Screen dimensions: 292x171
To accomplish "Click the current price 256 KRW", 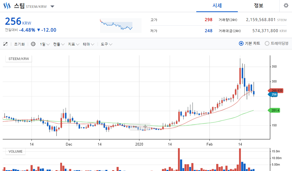I will coord(18,21).
